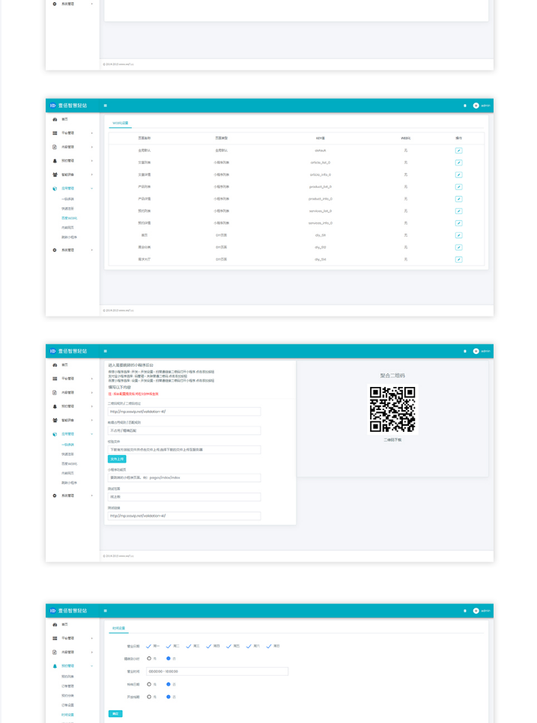Expand 预约管理 arrow in WEB化 table panel
537x723 pixels.
[x=92, y=161]
